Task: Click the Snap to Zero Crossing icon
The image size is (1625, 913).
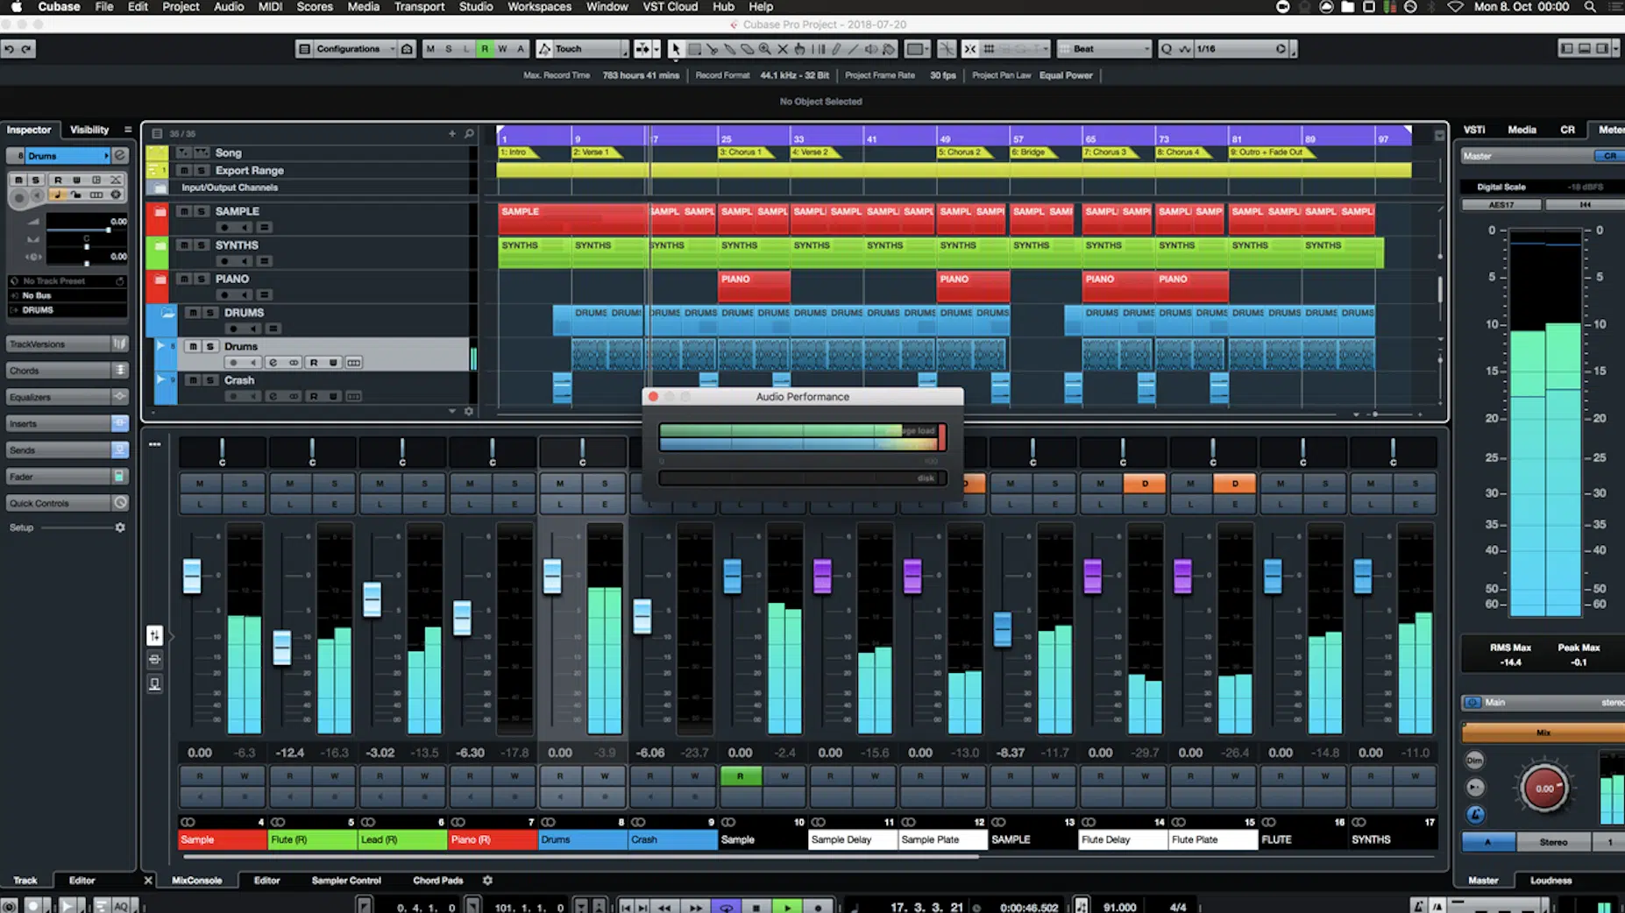Action: (x=947, y=49)
